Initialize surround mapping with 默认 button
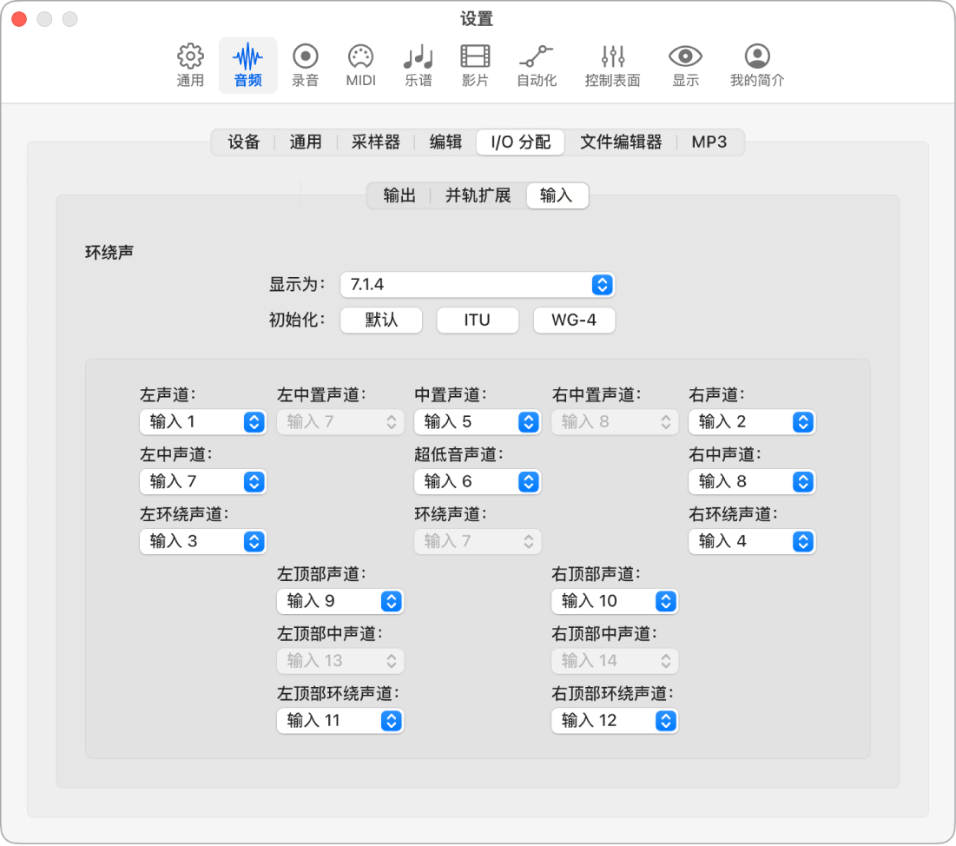Viewport: 956px width, 846px height. coord(380,320)
